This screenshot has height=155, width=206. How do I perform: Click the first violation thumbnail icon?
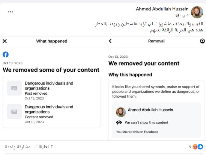coord(14,88)
